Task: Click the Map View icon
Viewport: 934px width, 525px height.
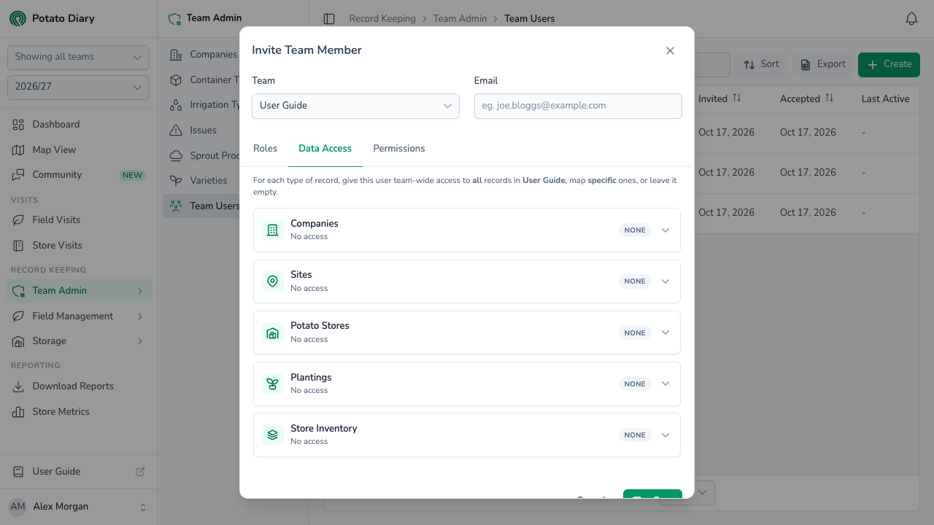Action: (x=18, y=150)
